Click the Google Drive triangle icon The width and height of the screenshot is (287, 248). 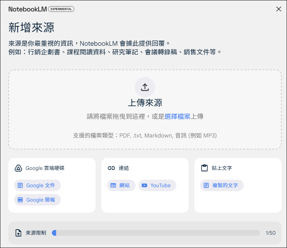tap(18, 168)
